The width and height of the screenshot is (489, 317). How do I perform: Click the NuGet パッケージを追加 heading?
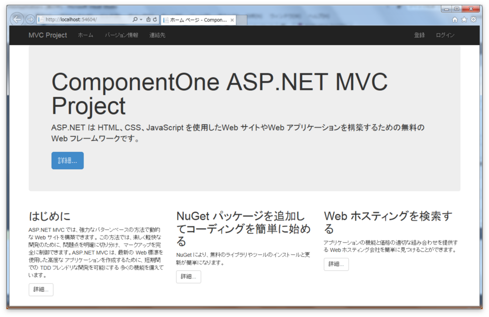click(243, 229)
